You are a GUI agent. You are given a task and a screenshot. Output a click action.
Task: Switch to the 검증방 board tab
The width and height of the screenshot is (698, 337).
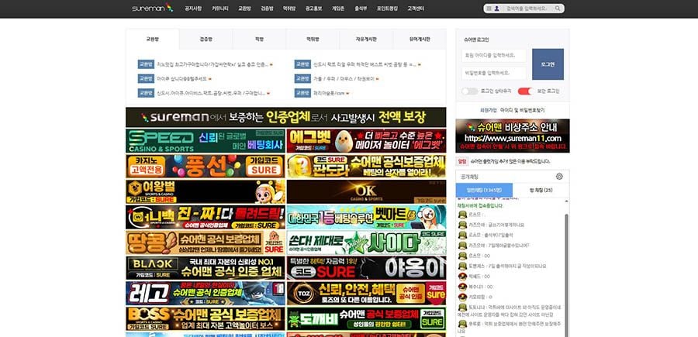tap(206, 40)
